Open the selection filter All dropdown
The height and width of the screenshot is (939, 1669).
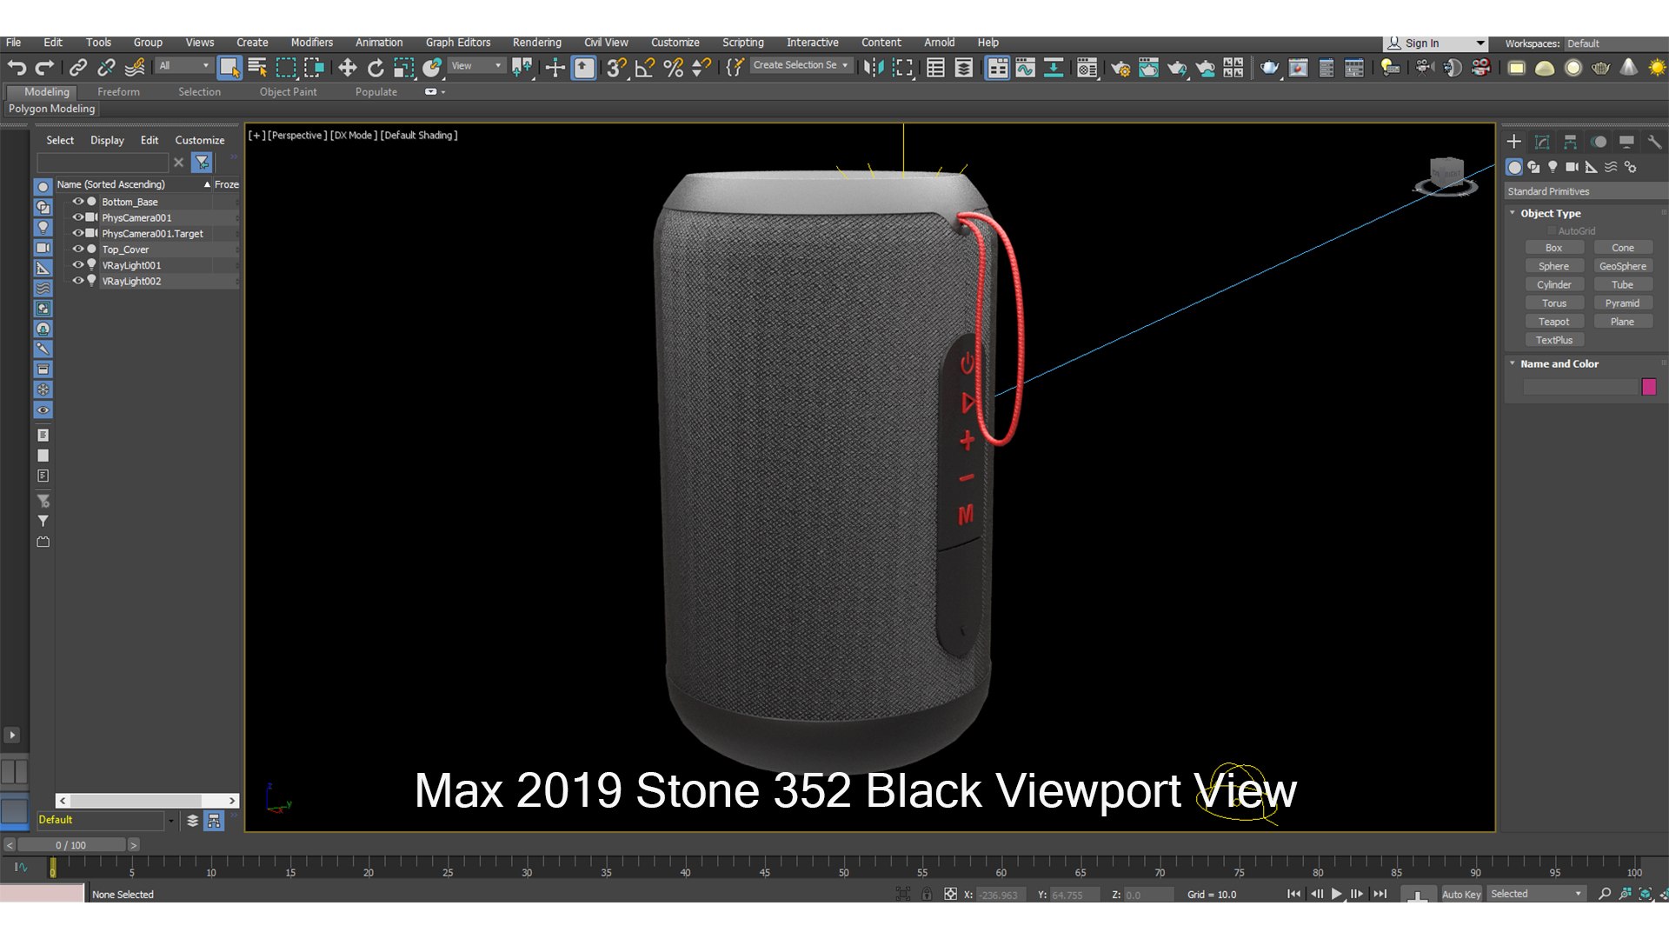(x=184, y=66)
